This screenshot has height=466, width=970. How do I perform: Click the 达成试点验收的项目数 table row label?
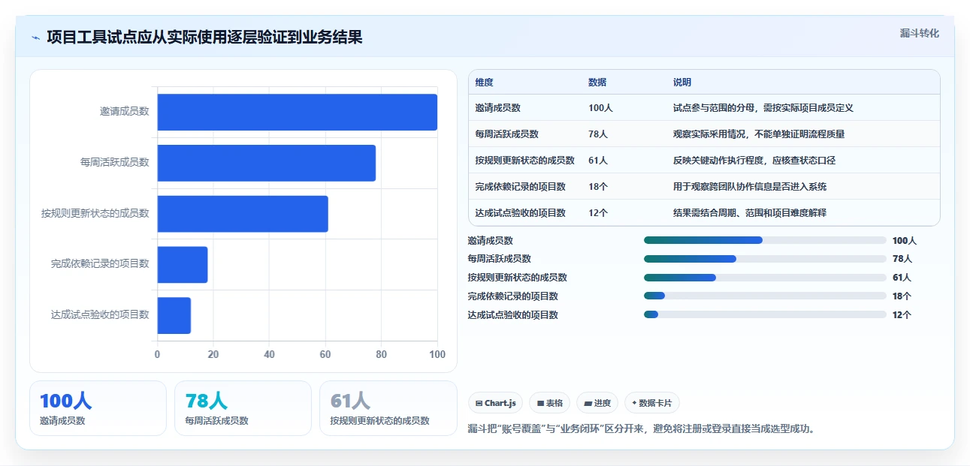(x=521, y=213)
